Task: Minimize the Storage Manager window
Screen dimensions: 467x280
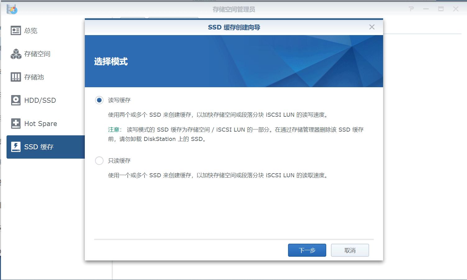Action: pos(425,9)
